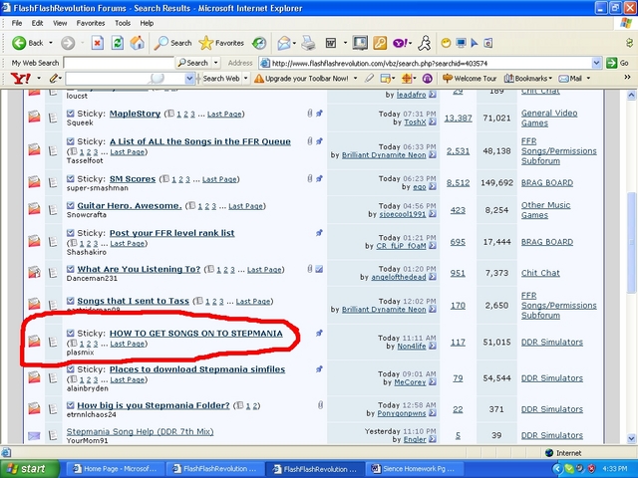This screenshot has height=478, width=638.
Task: Expand the Upgrade your Toolbar Now! dropdown
Action: (355, 78)
